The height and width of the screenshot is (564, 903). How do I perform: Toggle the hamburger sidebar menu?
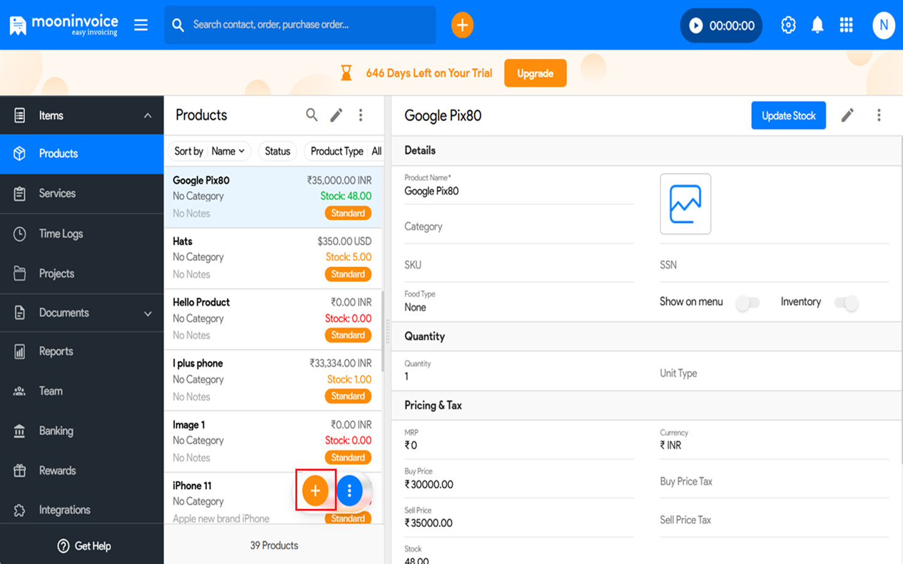pos(141,25)
